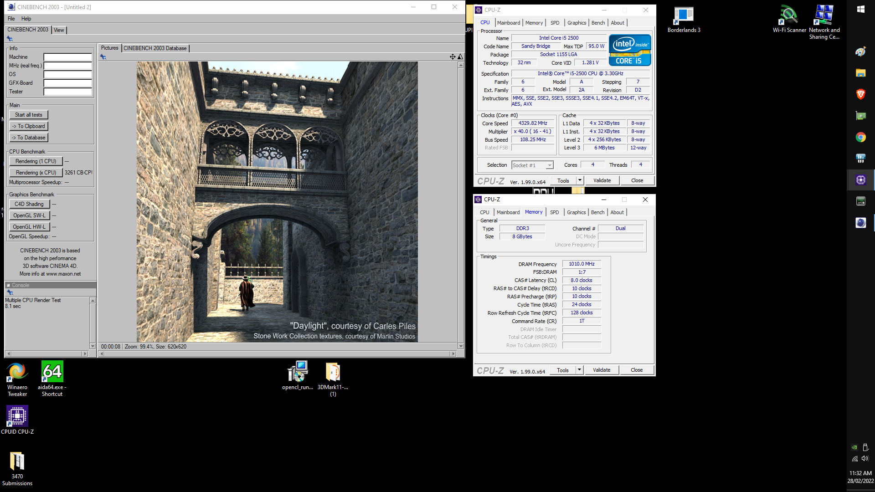The height and width of the screenshot is (492, 875).
Task: Open SPD tab in top CPU-Z window
Action: point(555,23)
